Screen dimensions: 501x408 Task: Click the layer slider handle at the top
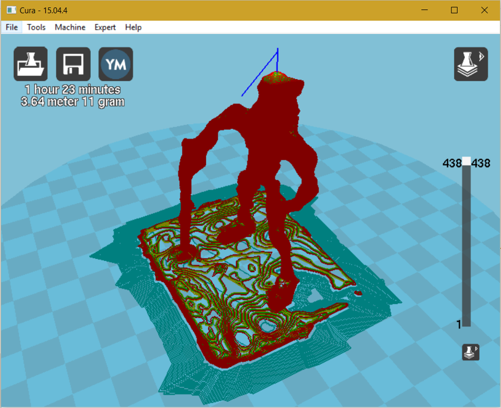pyautogui.click(x=466, y=161)
